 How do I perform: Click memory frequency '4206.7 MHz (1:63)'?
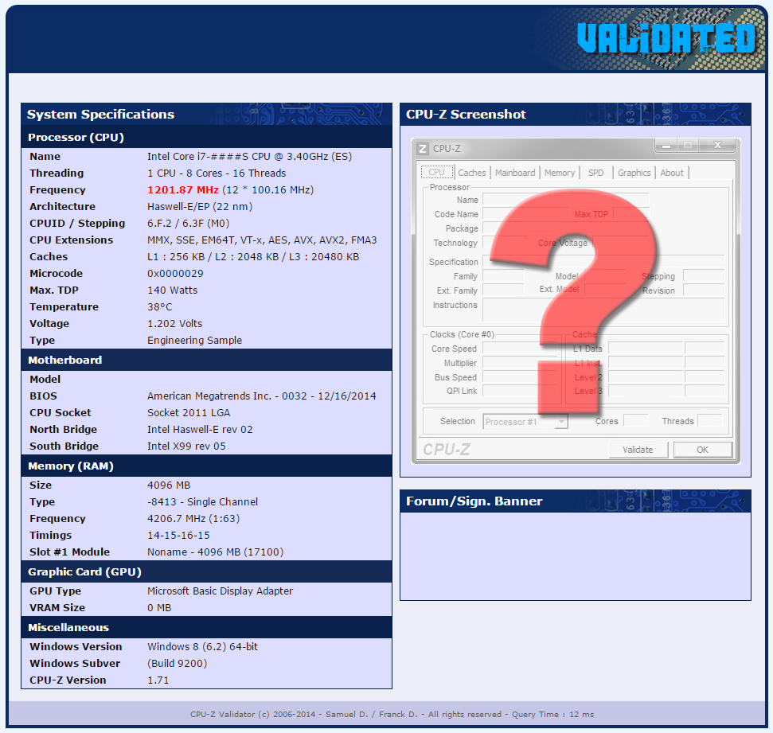click(x=193, y=519)
